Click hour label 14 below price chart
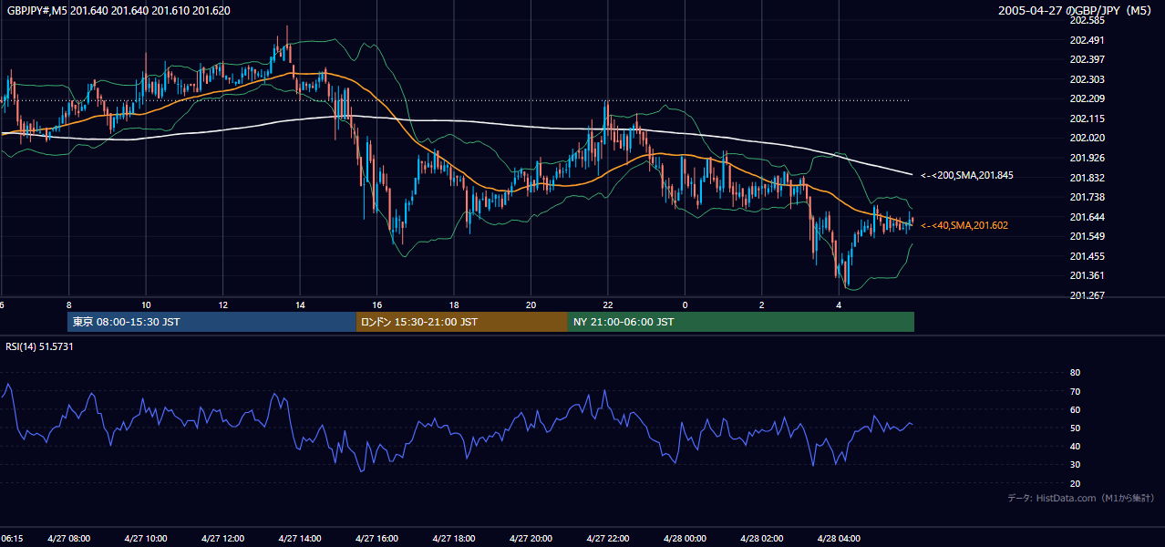Image resolution: width=1165 pixels, height=547 pixels. point(300,304)
